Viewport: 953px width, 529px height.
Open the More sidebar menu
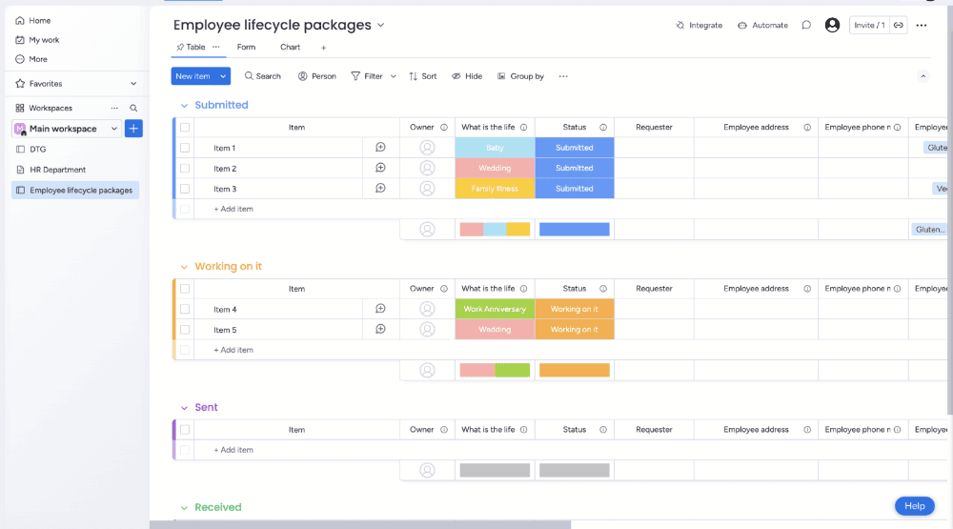tap(31, 59)
